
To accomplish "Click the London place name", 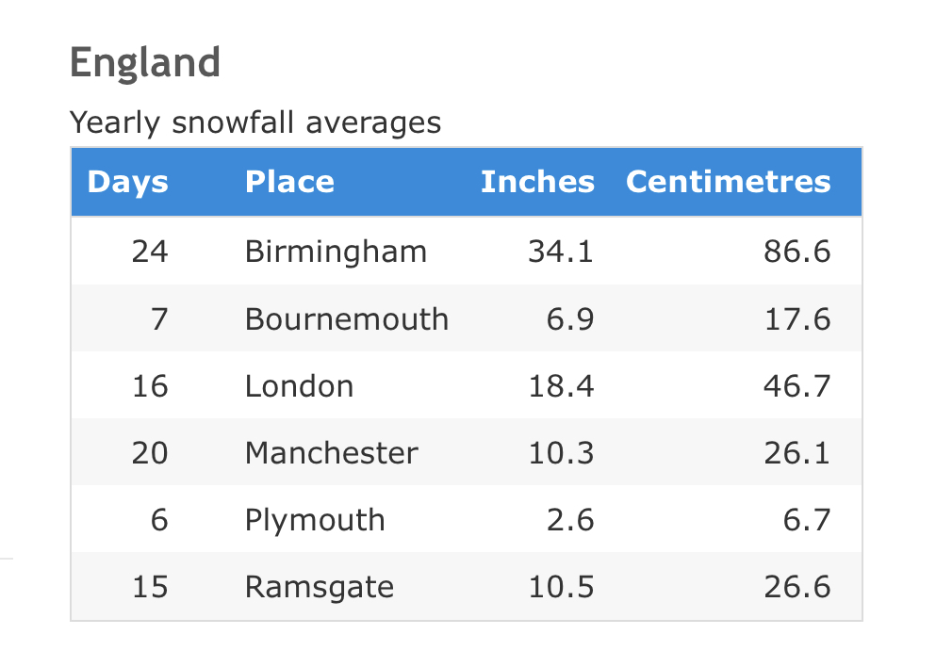I will click(299, 386).
